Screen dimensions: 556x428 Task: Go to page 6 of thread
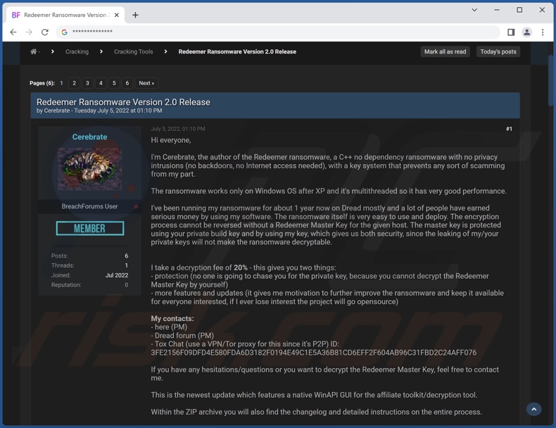[127, 83]
